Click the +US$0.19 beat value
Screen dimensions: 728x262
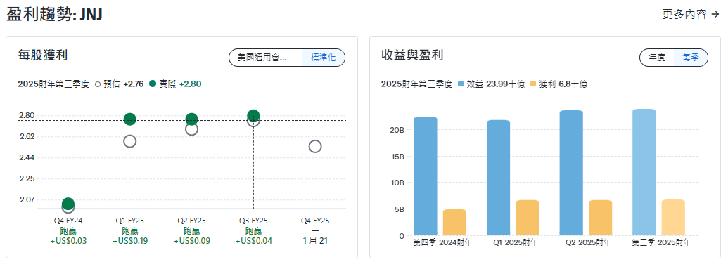130,241
